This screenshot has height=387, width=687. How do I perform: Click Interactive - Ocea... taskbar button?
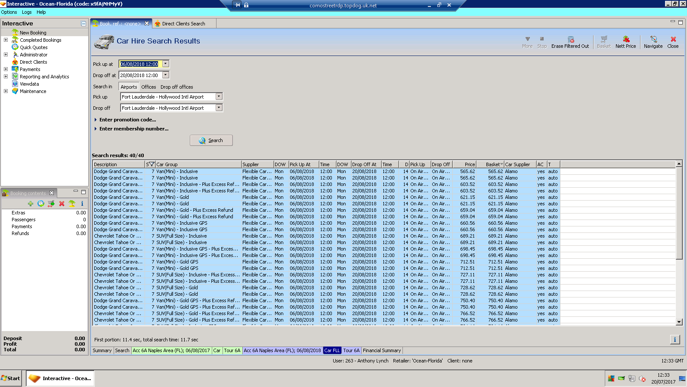pos(60,378)
